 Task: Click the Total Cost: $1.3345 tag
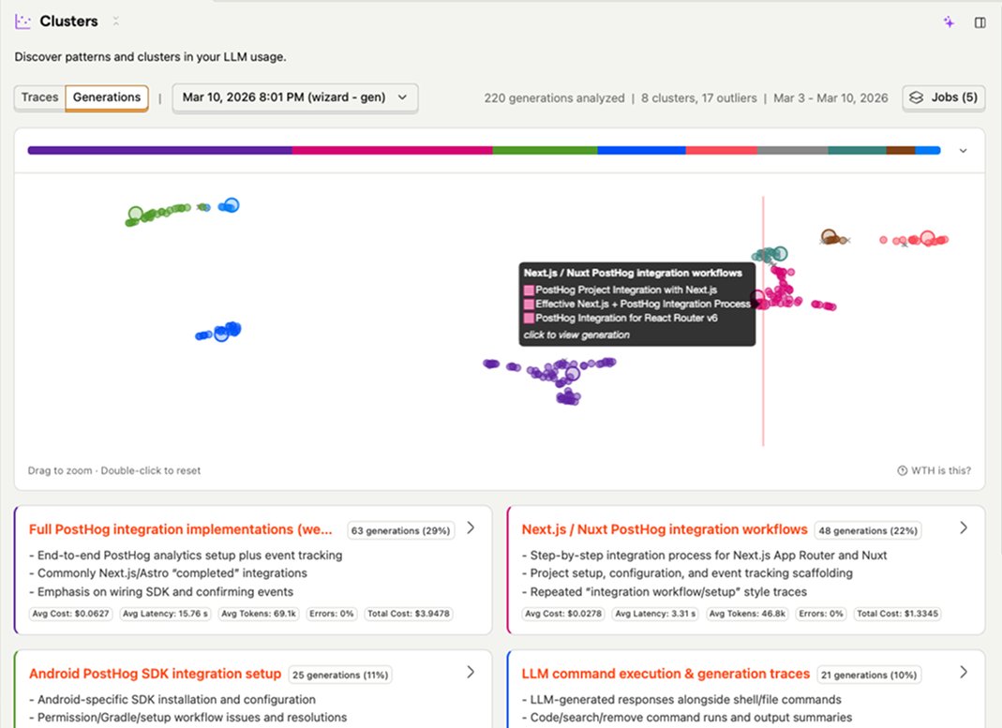(897, 614)
